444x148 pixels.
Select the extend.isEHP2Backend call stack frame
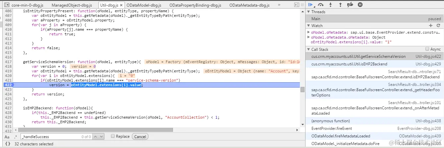point(374,74)
